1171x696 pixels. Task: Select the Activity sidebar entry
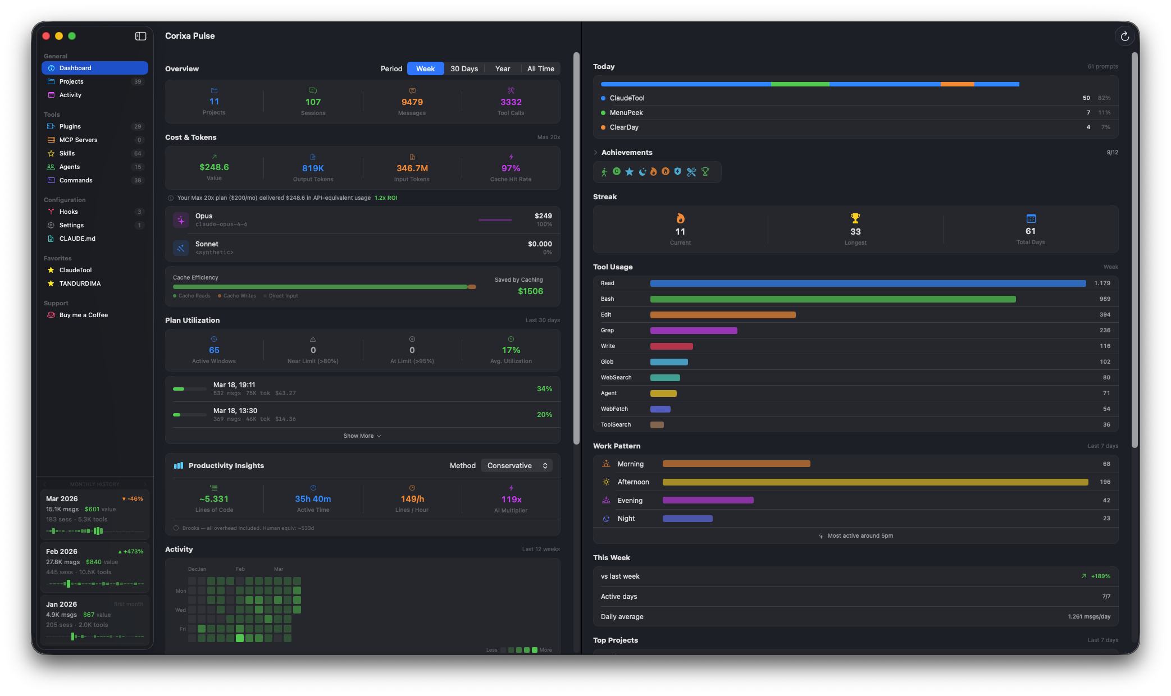(x=70, y=95)
